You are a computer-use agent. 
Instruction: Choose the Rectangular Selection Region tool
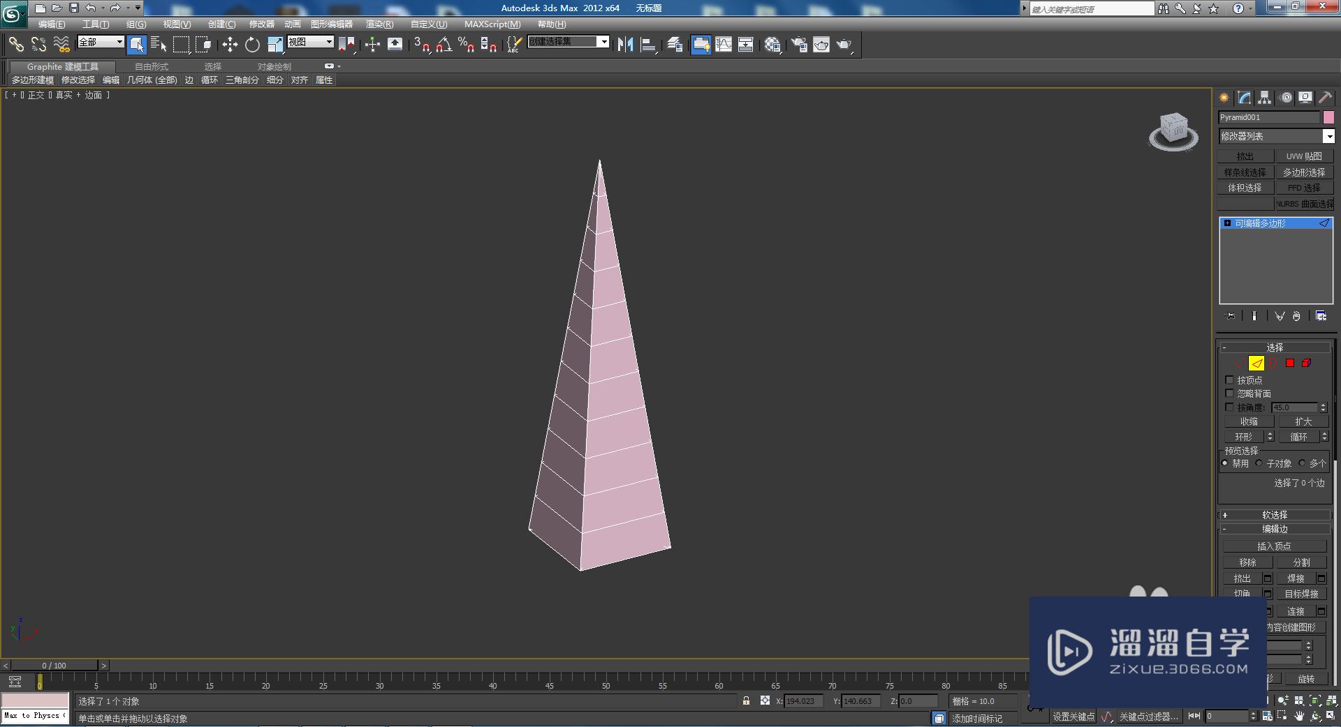[x=181, y=45]
